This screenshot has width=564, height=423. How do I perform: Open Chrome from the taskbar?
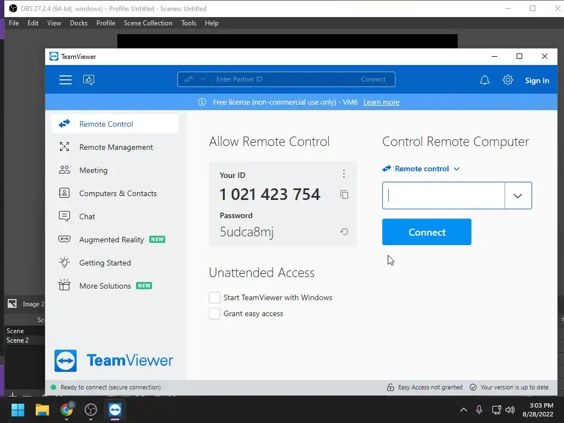[x=67, y=409]
